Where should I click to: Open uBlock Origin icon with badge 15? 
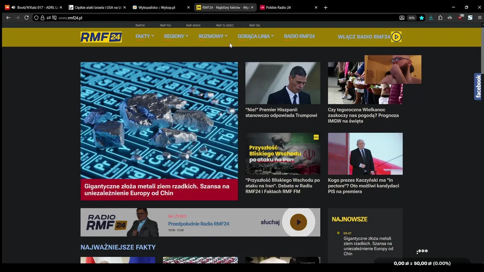coord(460,17)
